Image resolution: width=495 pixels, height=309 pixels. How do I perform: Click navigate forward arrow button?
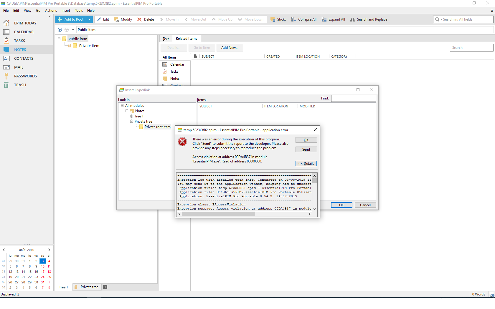67,30
